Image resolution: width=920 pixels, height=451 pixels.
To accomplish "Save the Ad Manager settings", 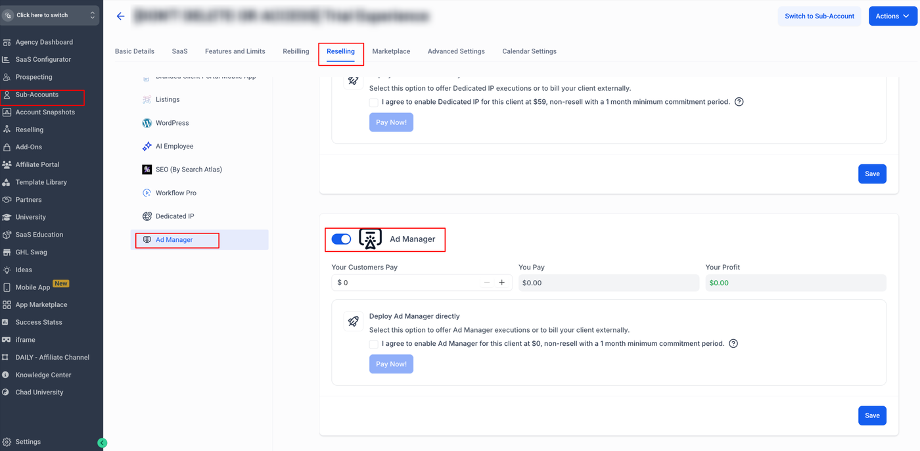I will click(x=872, y=415).
